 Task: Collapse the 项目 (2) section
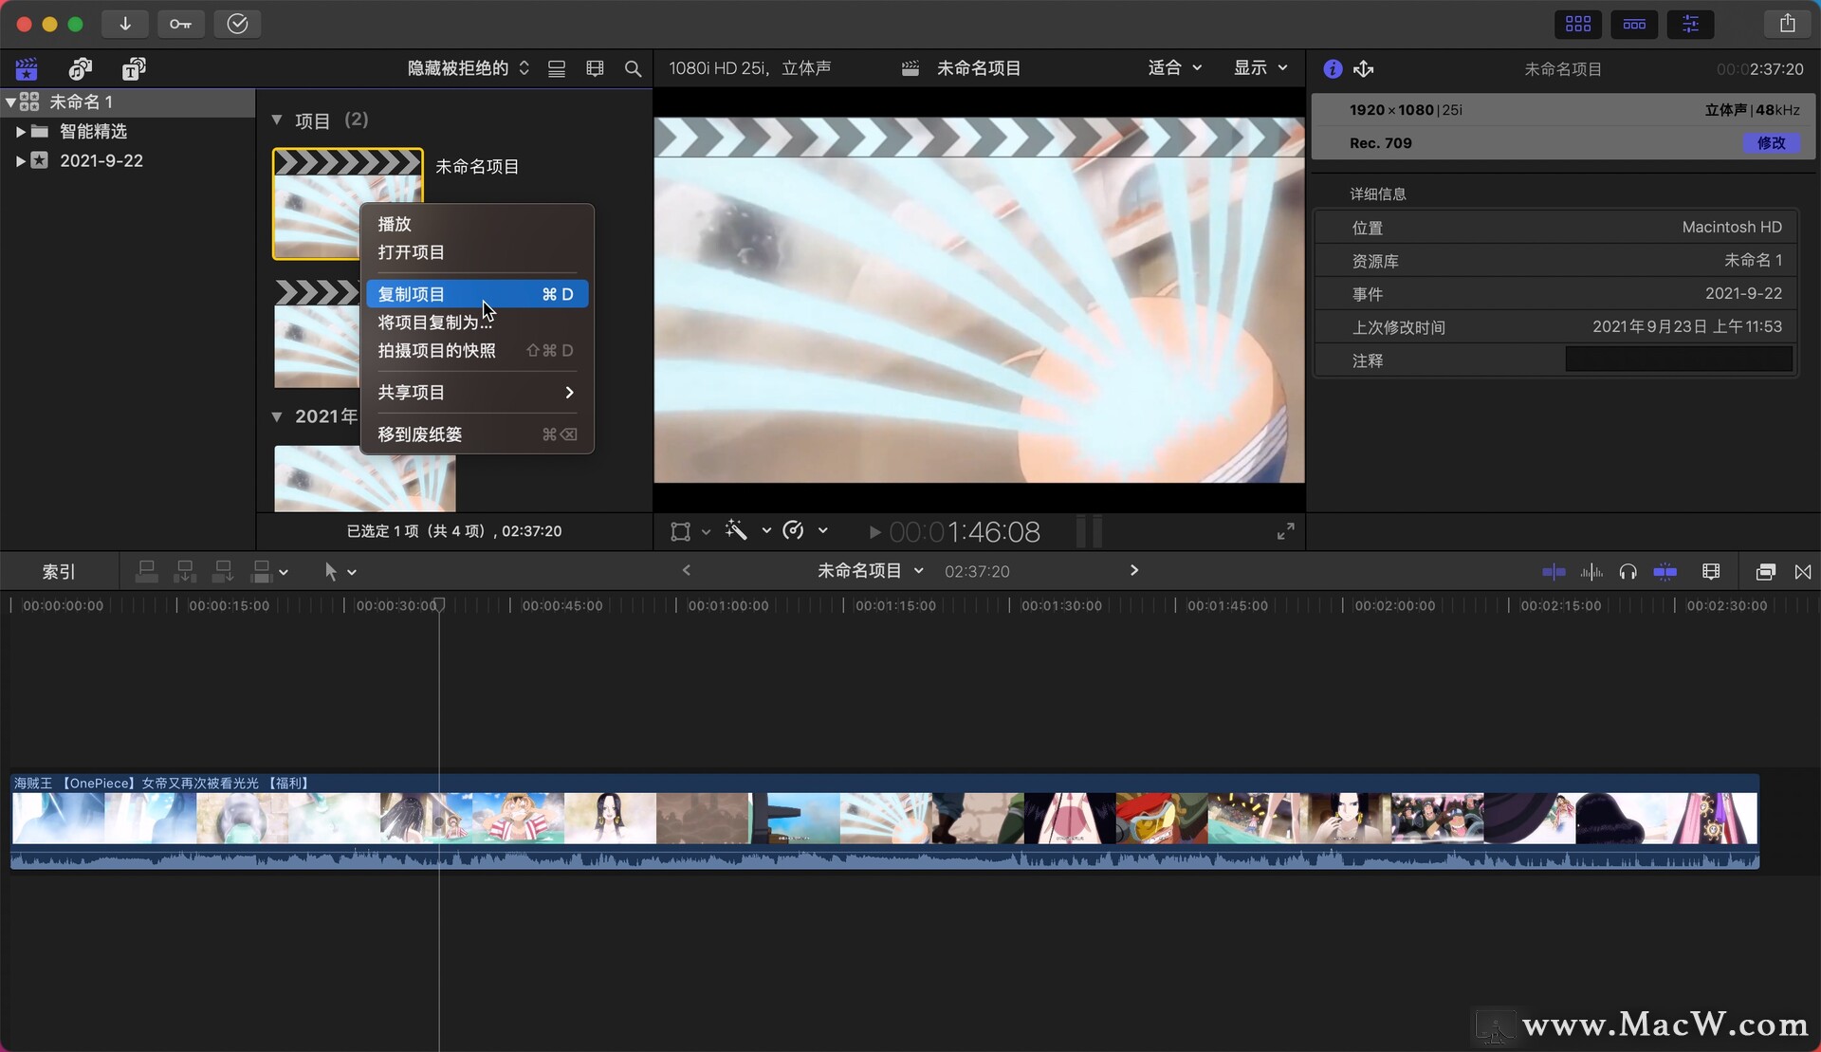click(x=277, y=120)
